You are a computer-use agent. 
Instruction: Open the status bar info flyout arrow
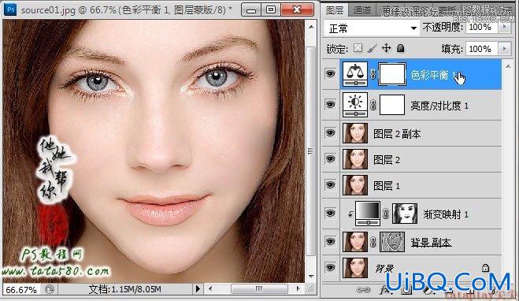click(x=198, y=288)
